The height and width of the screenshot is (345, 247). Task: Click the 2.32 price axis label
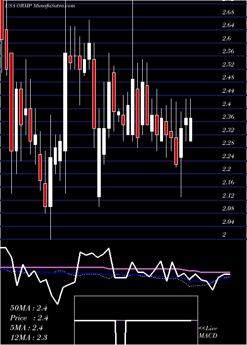[228, 130]
